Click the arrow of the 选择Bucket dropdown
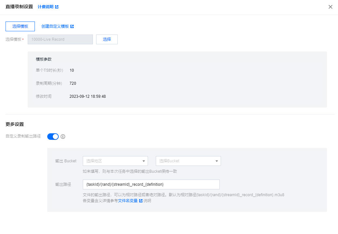The height and width of the screenshot is (234, 338). point(216,161)
